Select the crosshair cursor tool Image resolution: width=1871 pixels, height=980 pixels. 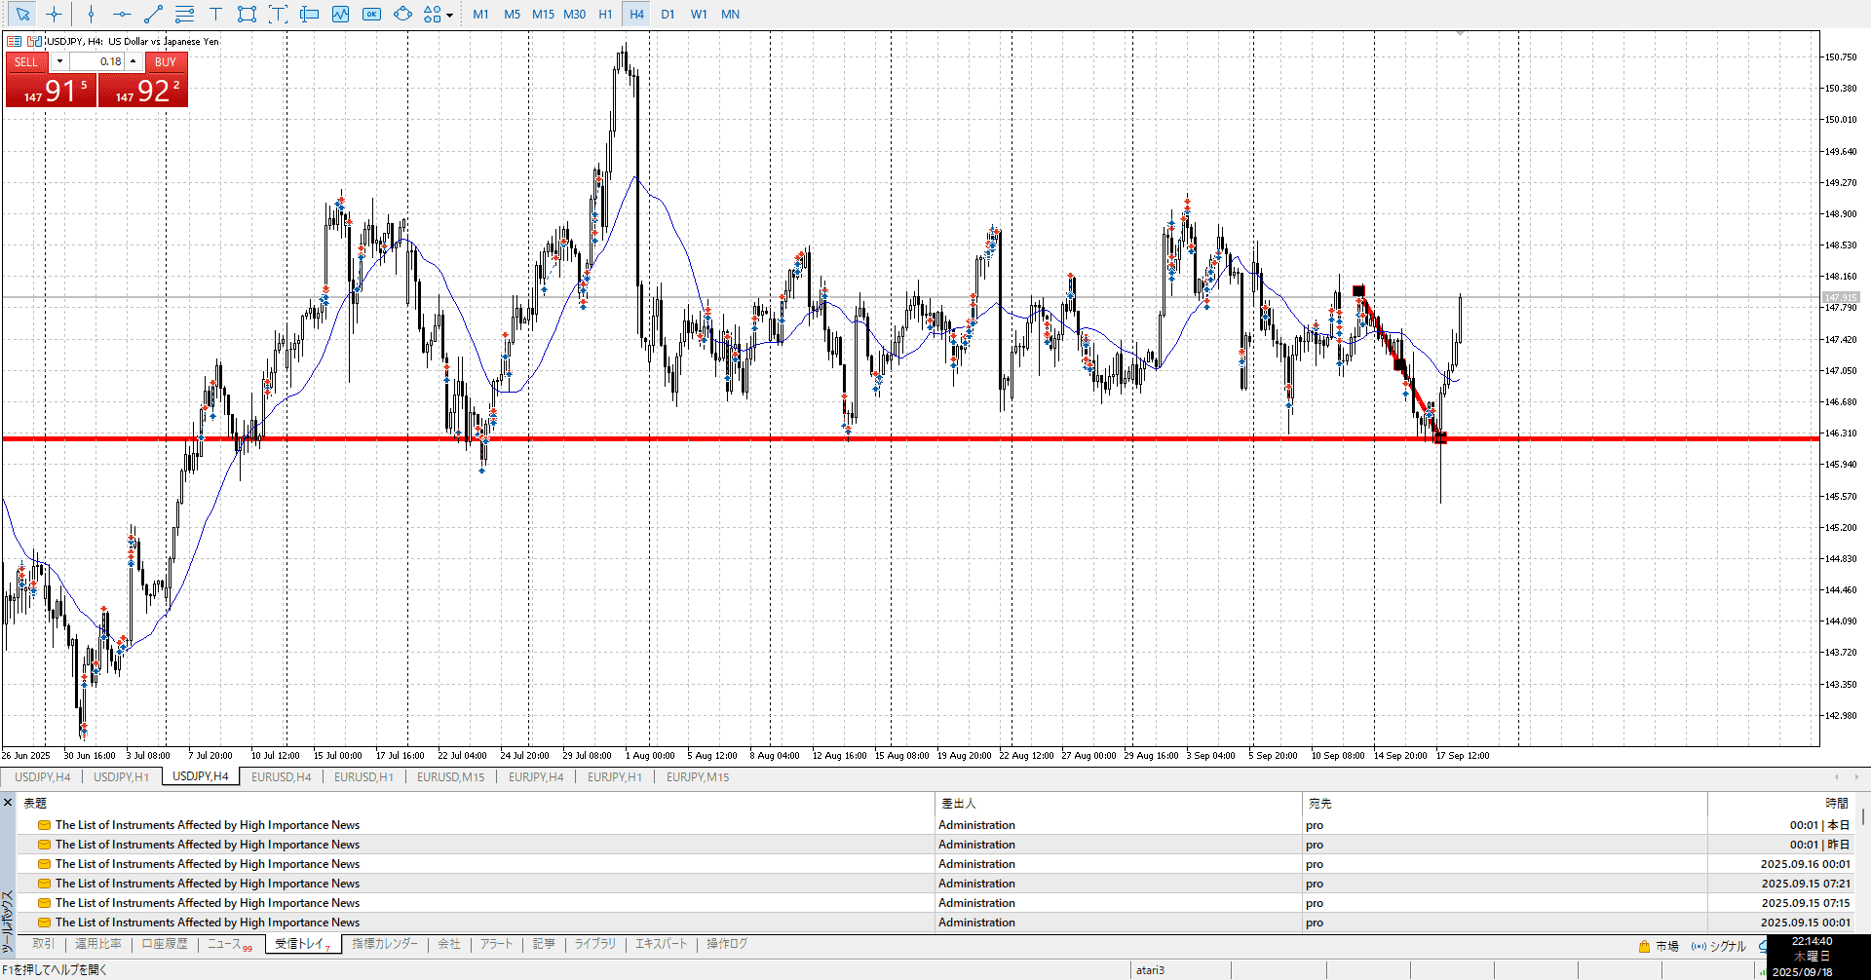(55, 15)
